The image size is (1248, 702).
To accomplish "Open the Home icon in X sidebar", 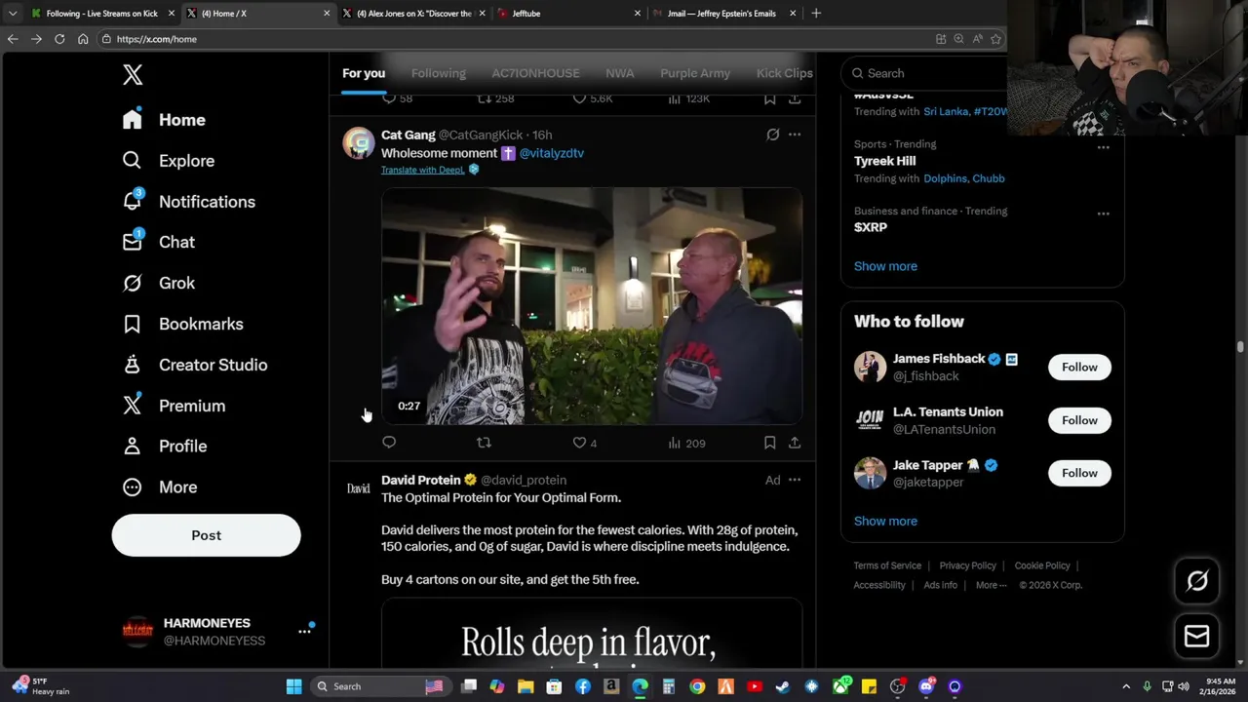I will click(x=133, y=119).
